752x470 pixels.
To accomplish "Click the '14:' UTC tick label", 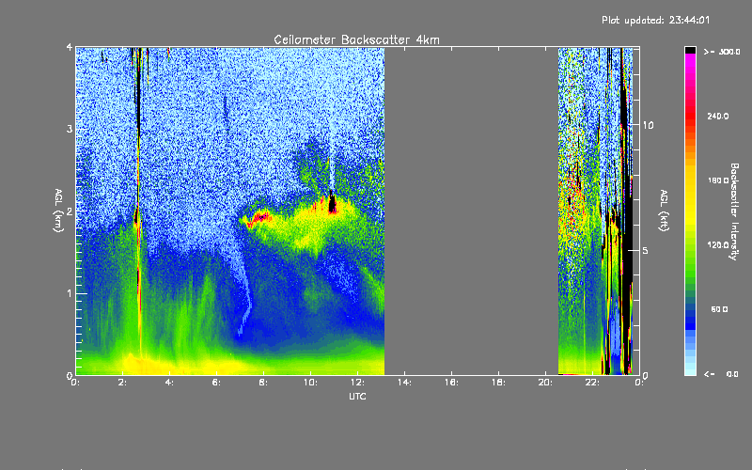I will click(x=404, y=383).
